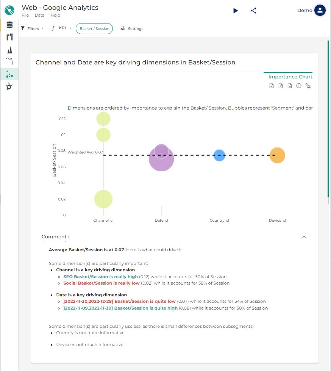Export chart to PowerPoint icon
Screen dimensions: 331x371
coord(281,86)
